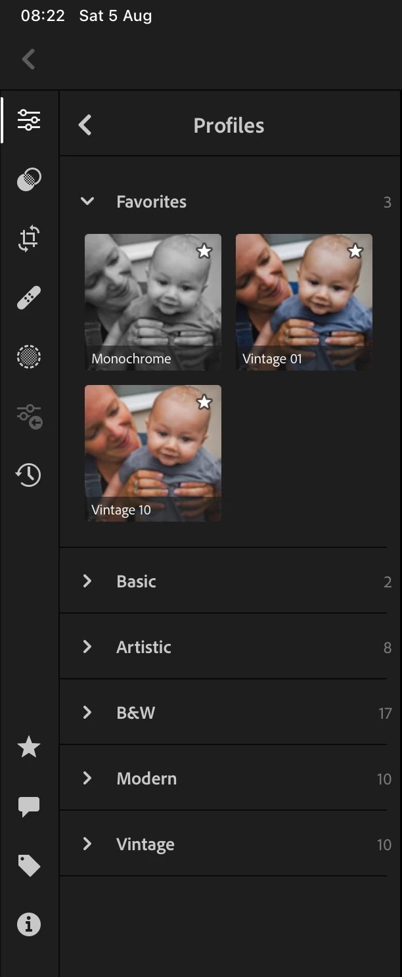Select the Healing brush tool
The width and height of the screenshot is (402, 977).
click(29, 298)
